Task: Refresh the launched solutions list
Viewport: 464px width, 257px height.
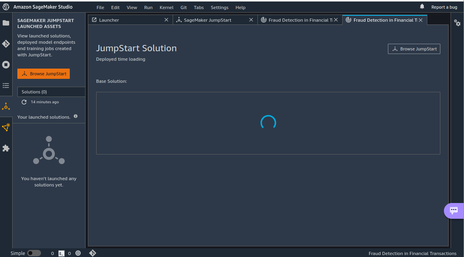Action: click(24, 102)
